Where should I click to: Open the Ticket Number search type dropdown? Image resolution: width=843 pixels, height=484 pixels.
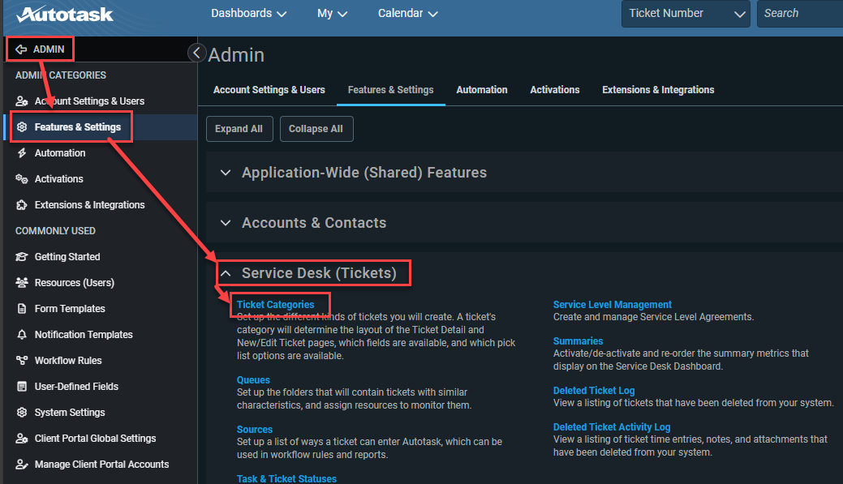click(686, 14)
